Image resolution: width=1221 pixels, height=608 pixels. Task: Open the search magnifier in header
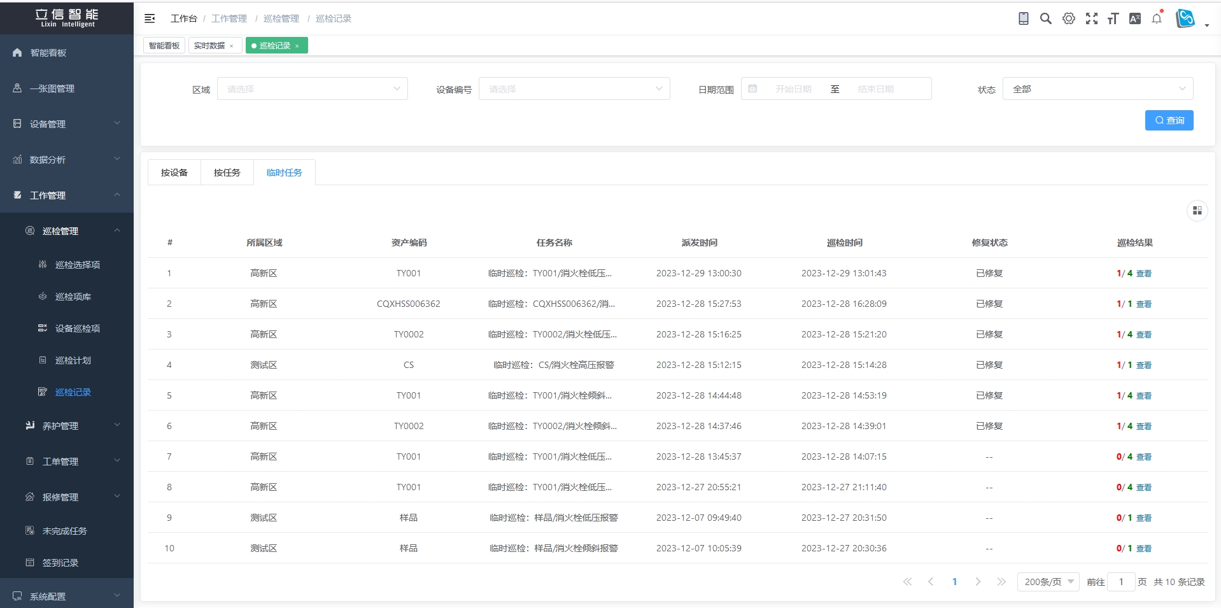tap(1045, 18)
